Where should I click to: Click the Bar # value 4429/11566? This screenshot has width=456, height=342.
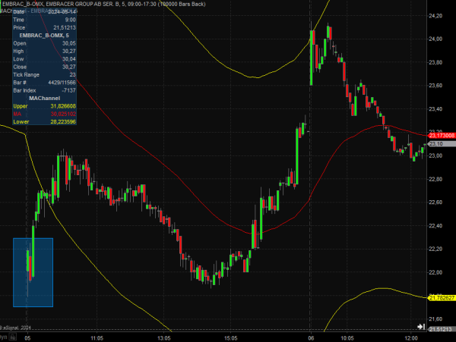coord(62,83)
